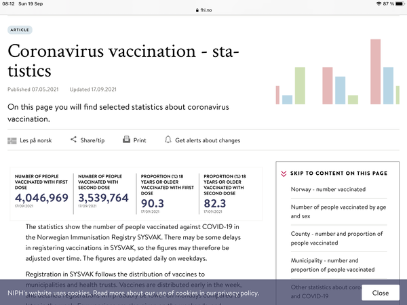407x305 pixels.
Task: Click the printer icon next to Print
Action: [126, 140]
